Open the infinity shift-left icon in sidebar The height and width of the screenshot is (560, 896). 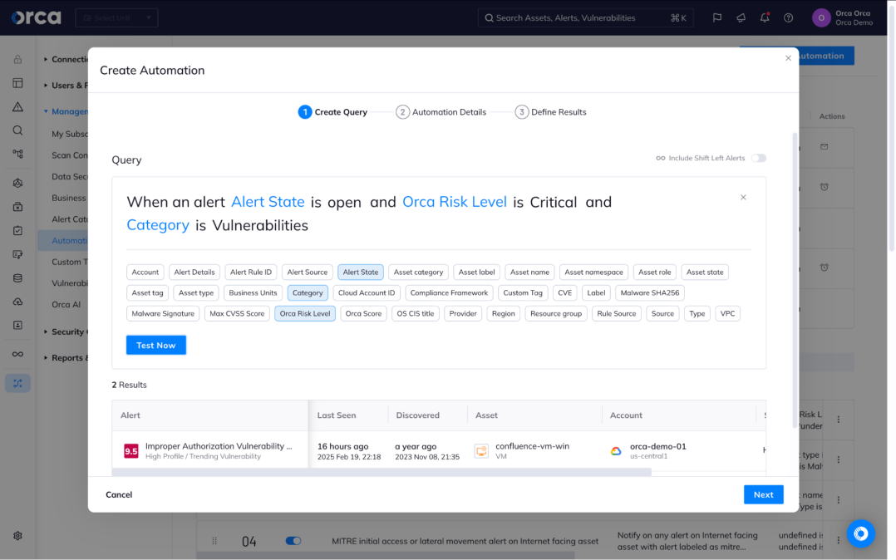pyautogui.click(x=17, y=354)
